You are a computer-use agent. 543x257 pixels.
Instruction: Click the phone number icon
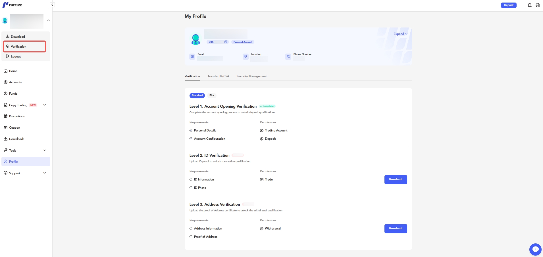(x=288, y=57)
